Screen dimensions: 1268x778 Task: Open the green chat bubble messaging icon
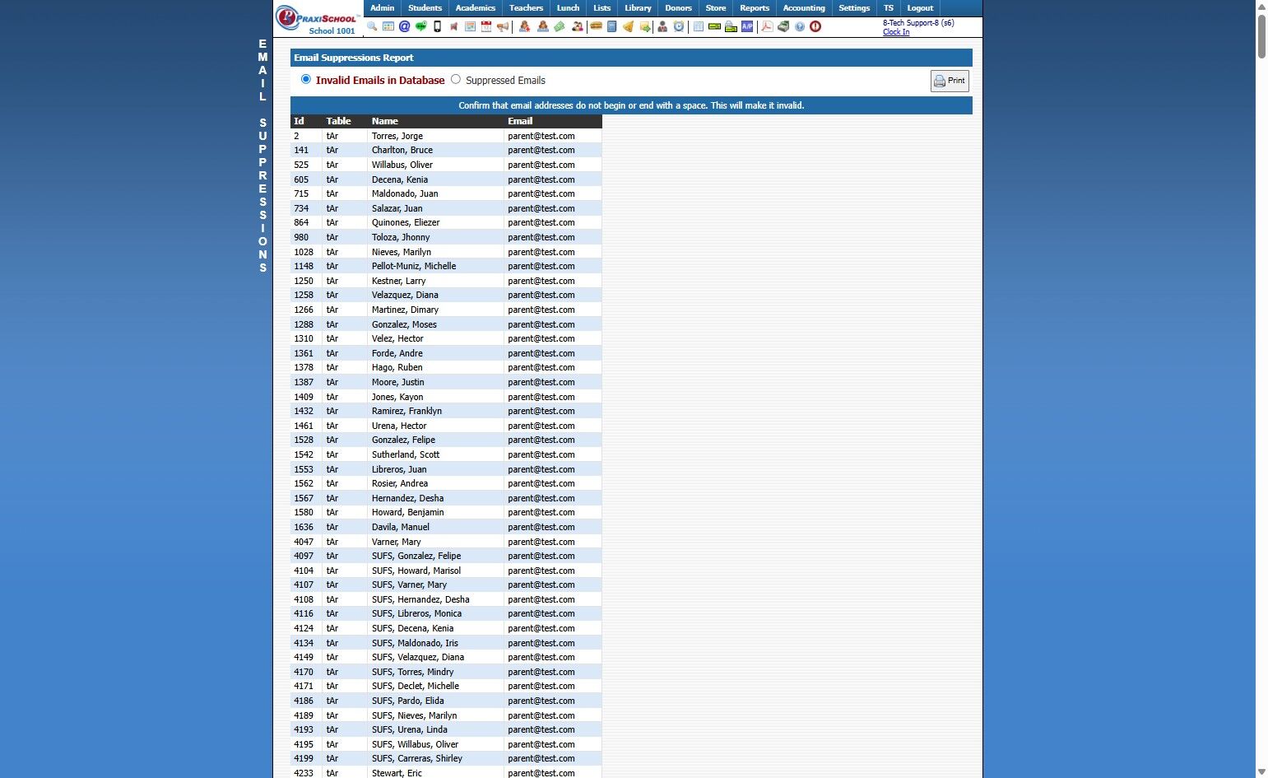[421, 26]
